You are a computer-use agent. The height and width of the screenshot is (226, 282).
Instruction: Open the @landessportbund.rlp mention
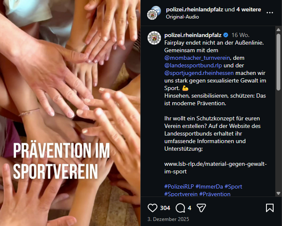[193, 65]
